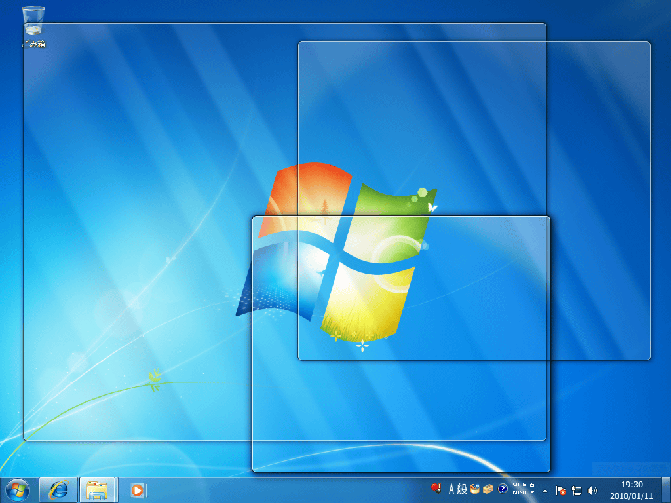Open the volume speaker control

592,490
